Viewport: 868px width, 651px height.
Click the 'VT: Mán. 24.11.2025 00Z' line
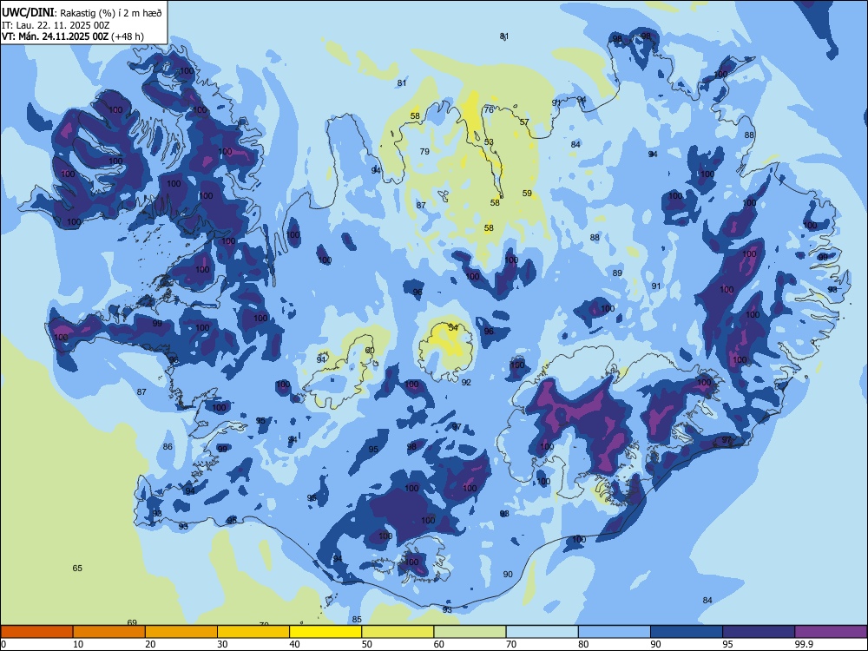[x=56, y=36]
